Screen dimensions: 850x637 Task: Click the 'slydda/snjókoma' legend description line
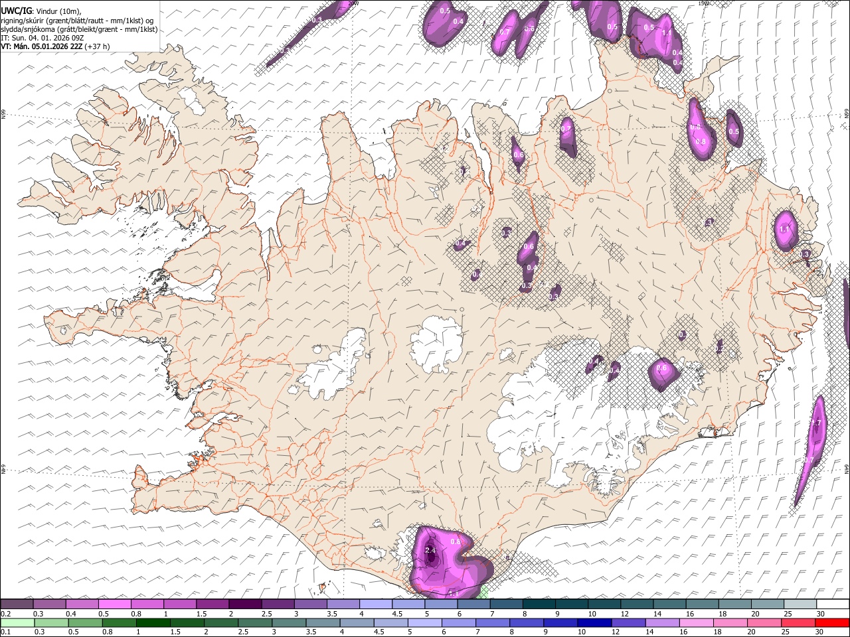point(79,29)
